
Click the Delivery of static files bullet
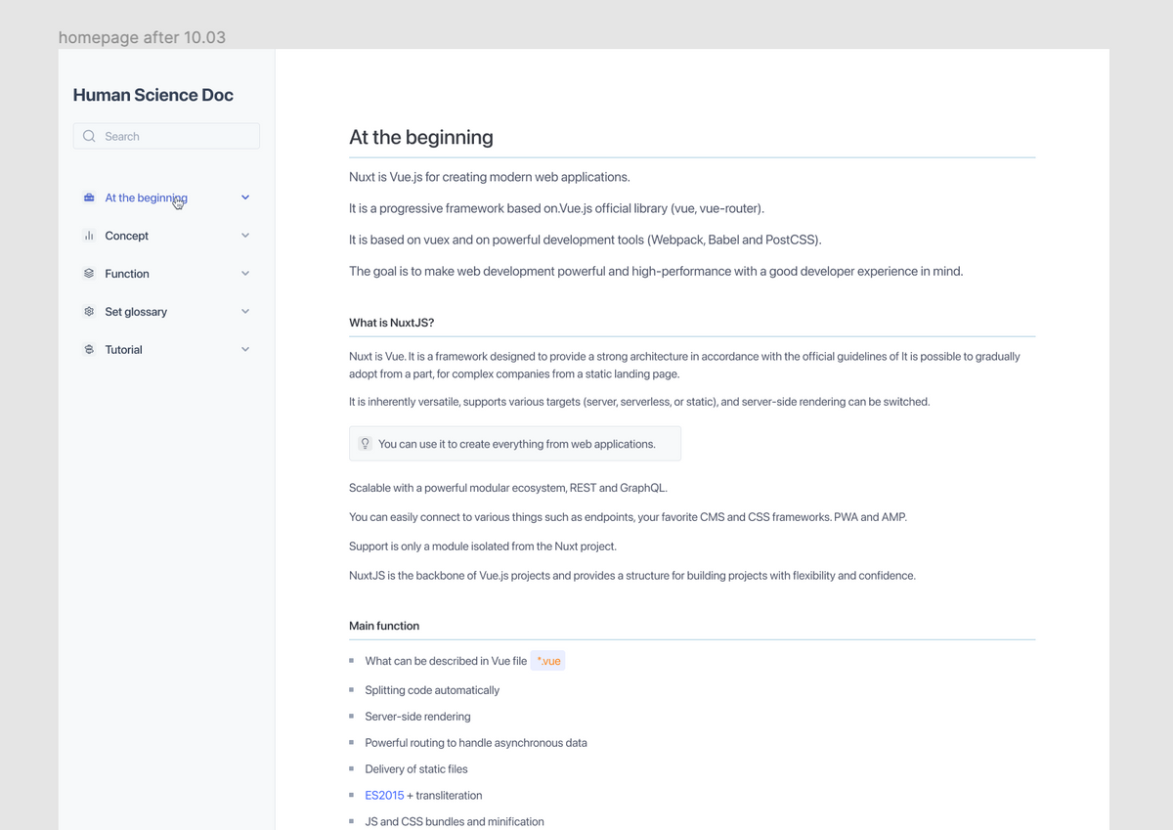point(416,769)
